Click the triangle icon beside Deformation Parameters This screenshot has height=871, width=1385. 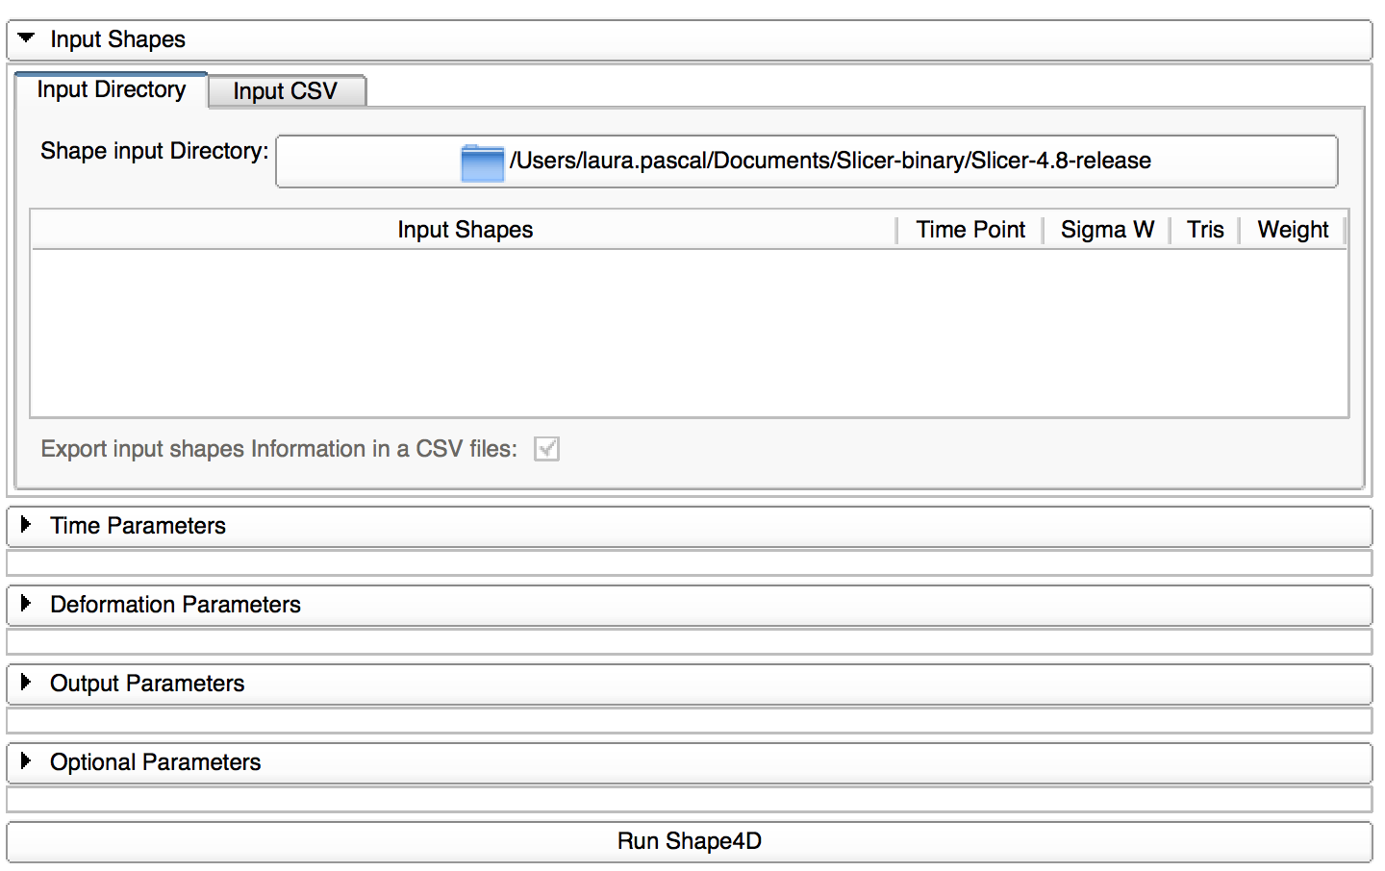tap(26, 604)
